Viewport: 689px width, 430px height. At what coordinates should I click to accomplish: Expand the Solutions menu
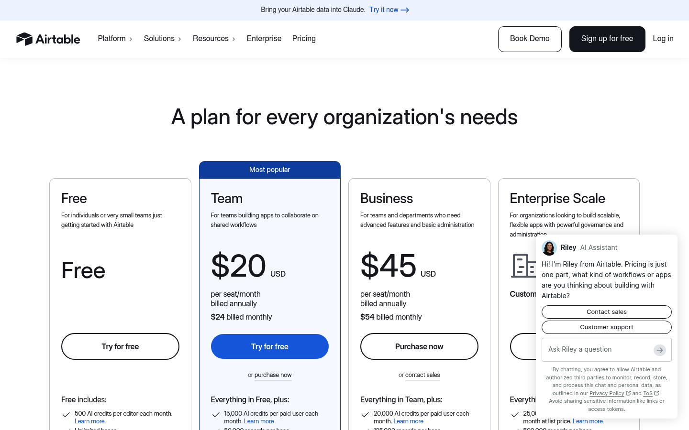coord(163,39)
